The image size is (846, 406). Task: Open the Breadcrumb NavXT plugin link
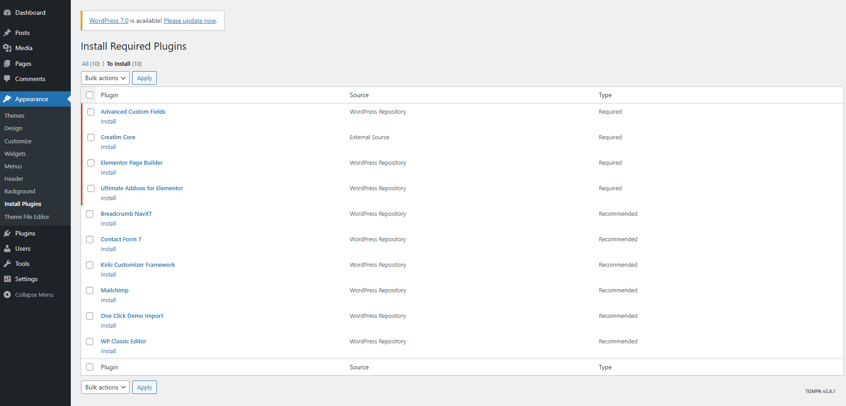click(x=126, y=214)
